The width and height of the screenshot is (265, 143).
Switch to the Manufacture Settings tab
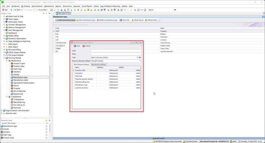pos(99,65)
